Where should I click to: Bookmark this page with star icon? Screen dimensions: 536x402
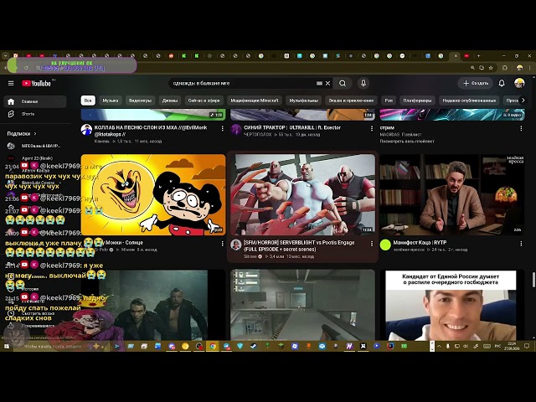(491, 68)
